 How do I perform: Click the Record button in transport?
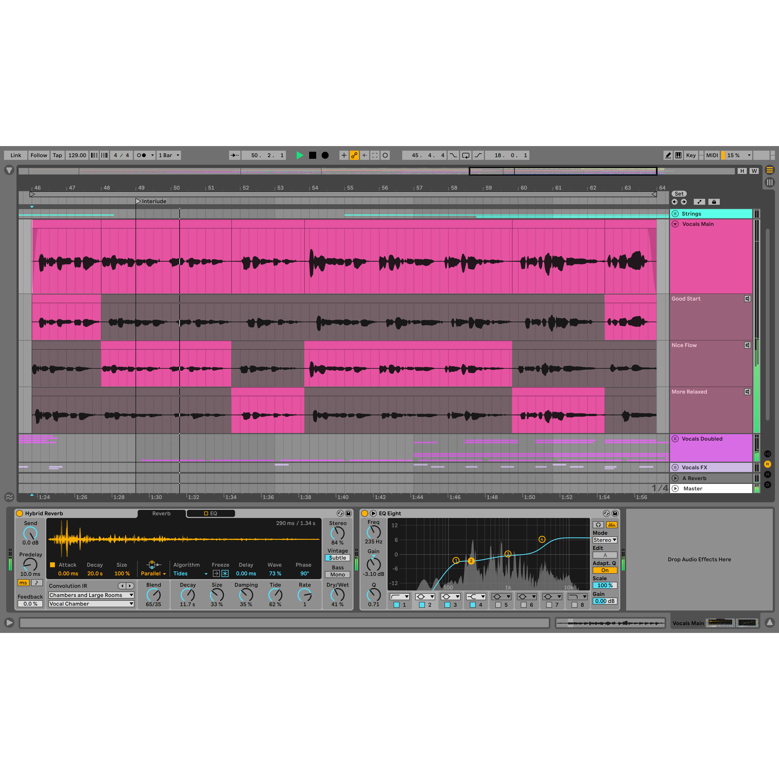pos(325,155)
